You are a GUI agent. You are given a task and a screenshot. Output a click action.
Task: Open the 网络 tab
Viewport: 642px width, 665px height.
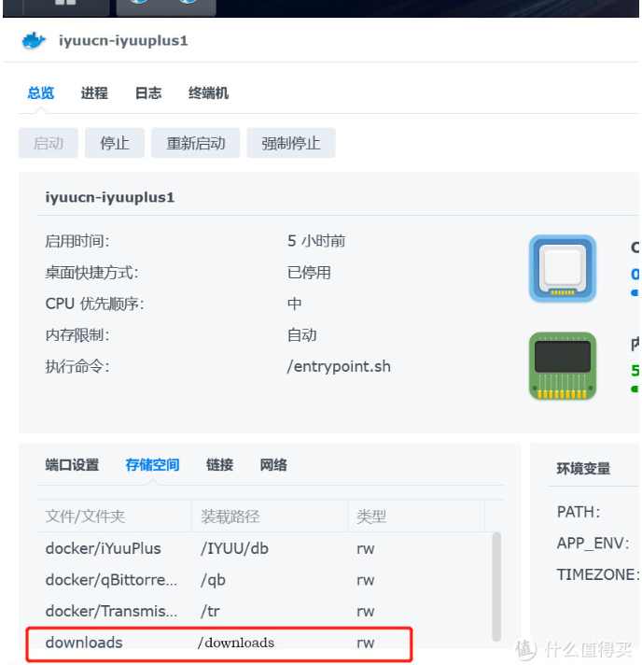tap(273, 465)
